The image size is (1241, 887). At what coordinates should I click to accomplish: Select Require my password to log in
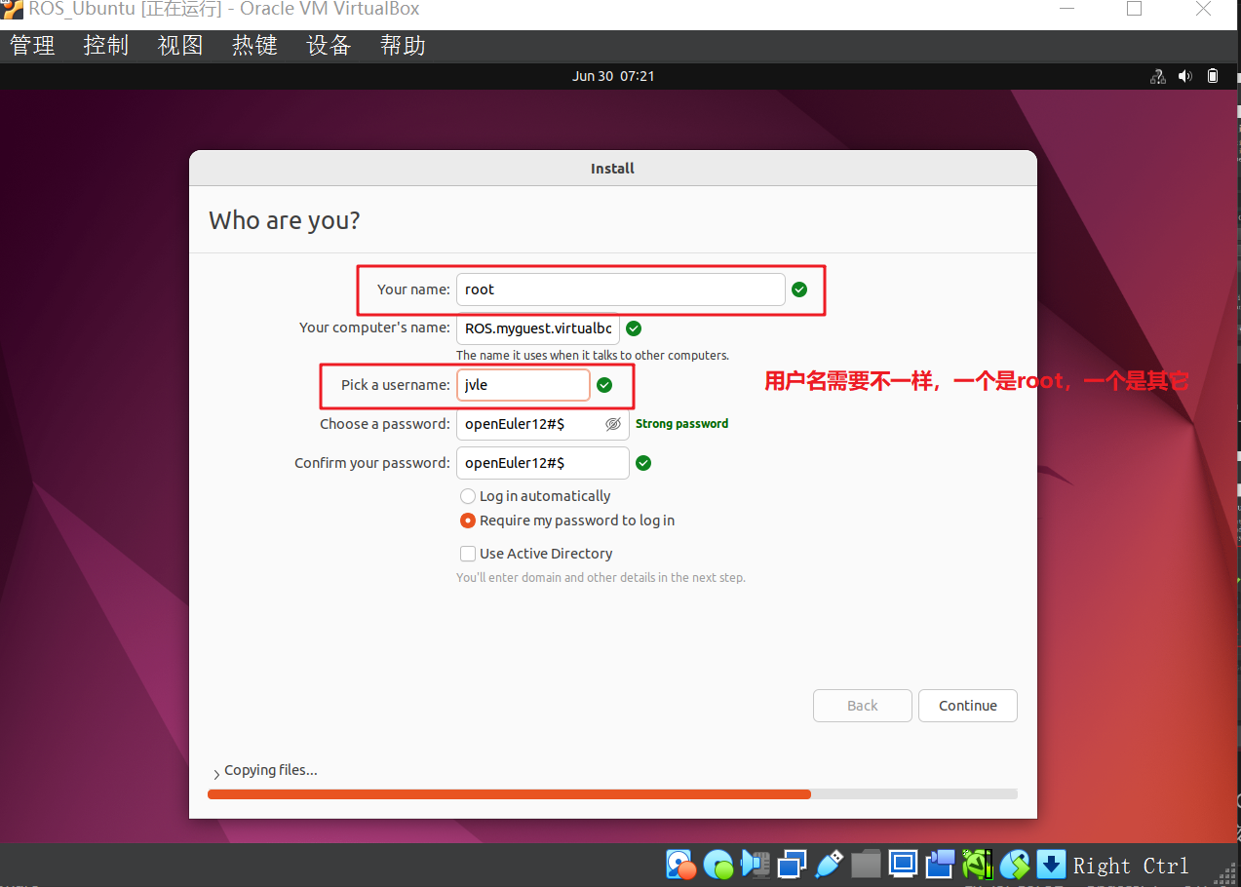point(468,521)
